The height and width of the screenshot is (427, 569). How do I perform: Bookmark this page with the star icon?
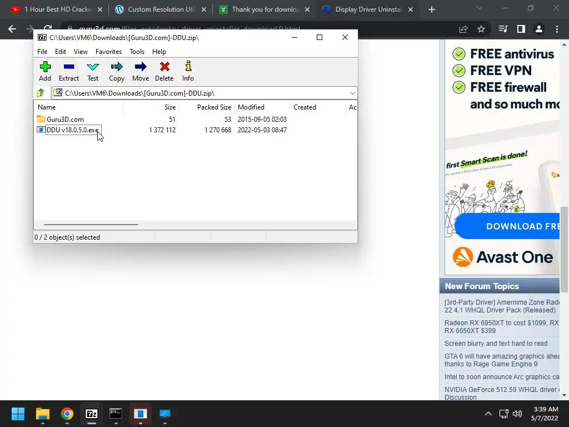[481, 29]
